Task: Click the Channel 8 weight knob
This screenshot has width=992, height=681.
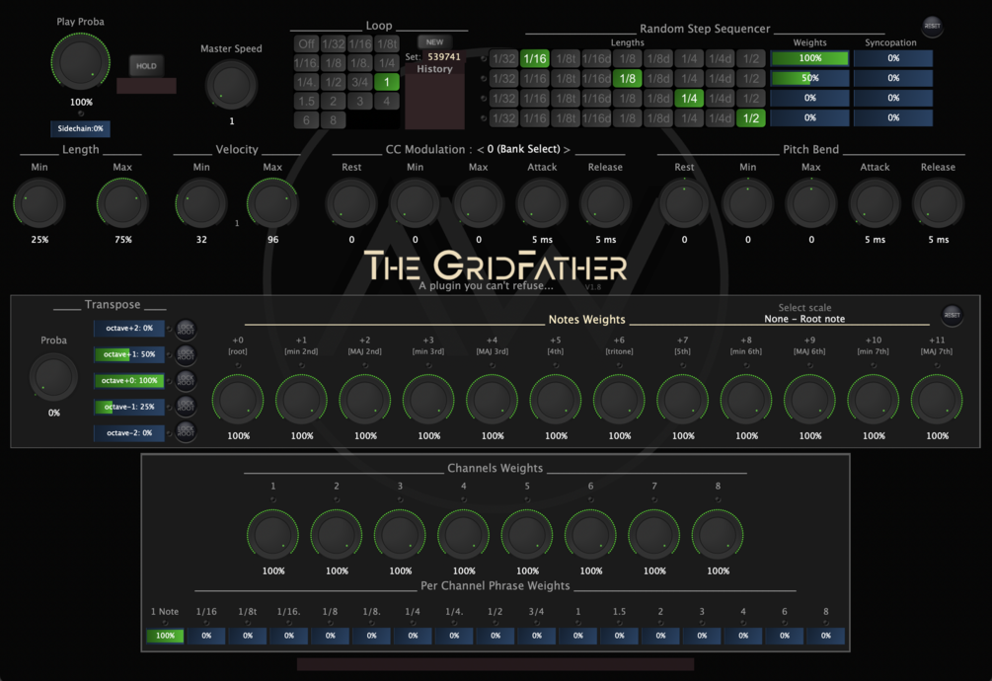Action: [x=718, y=535]
